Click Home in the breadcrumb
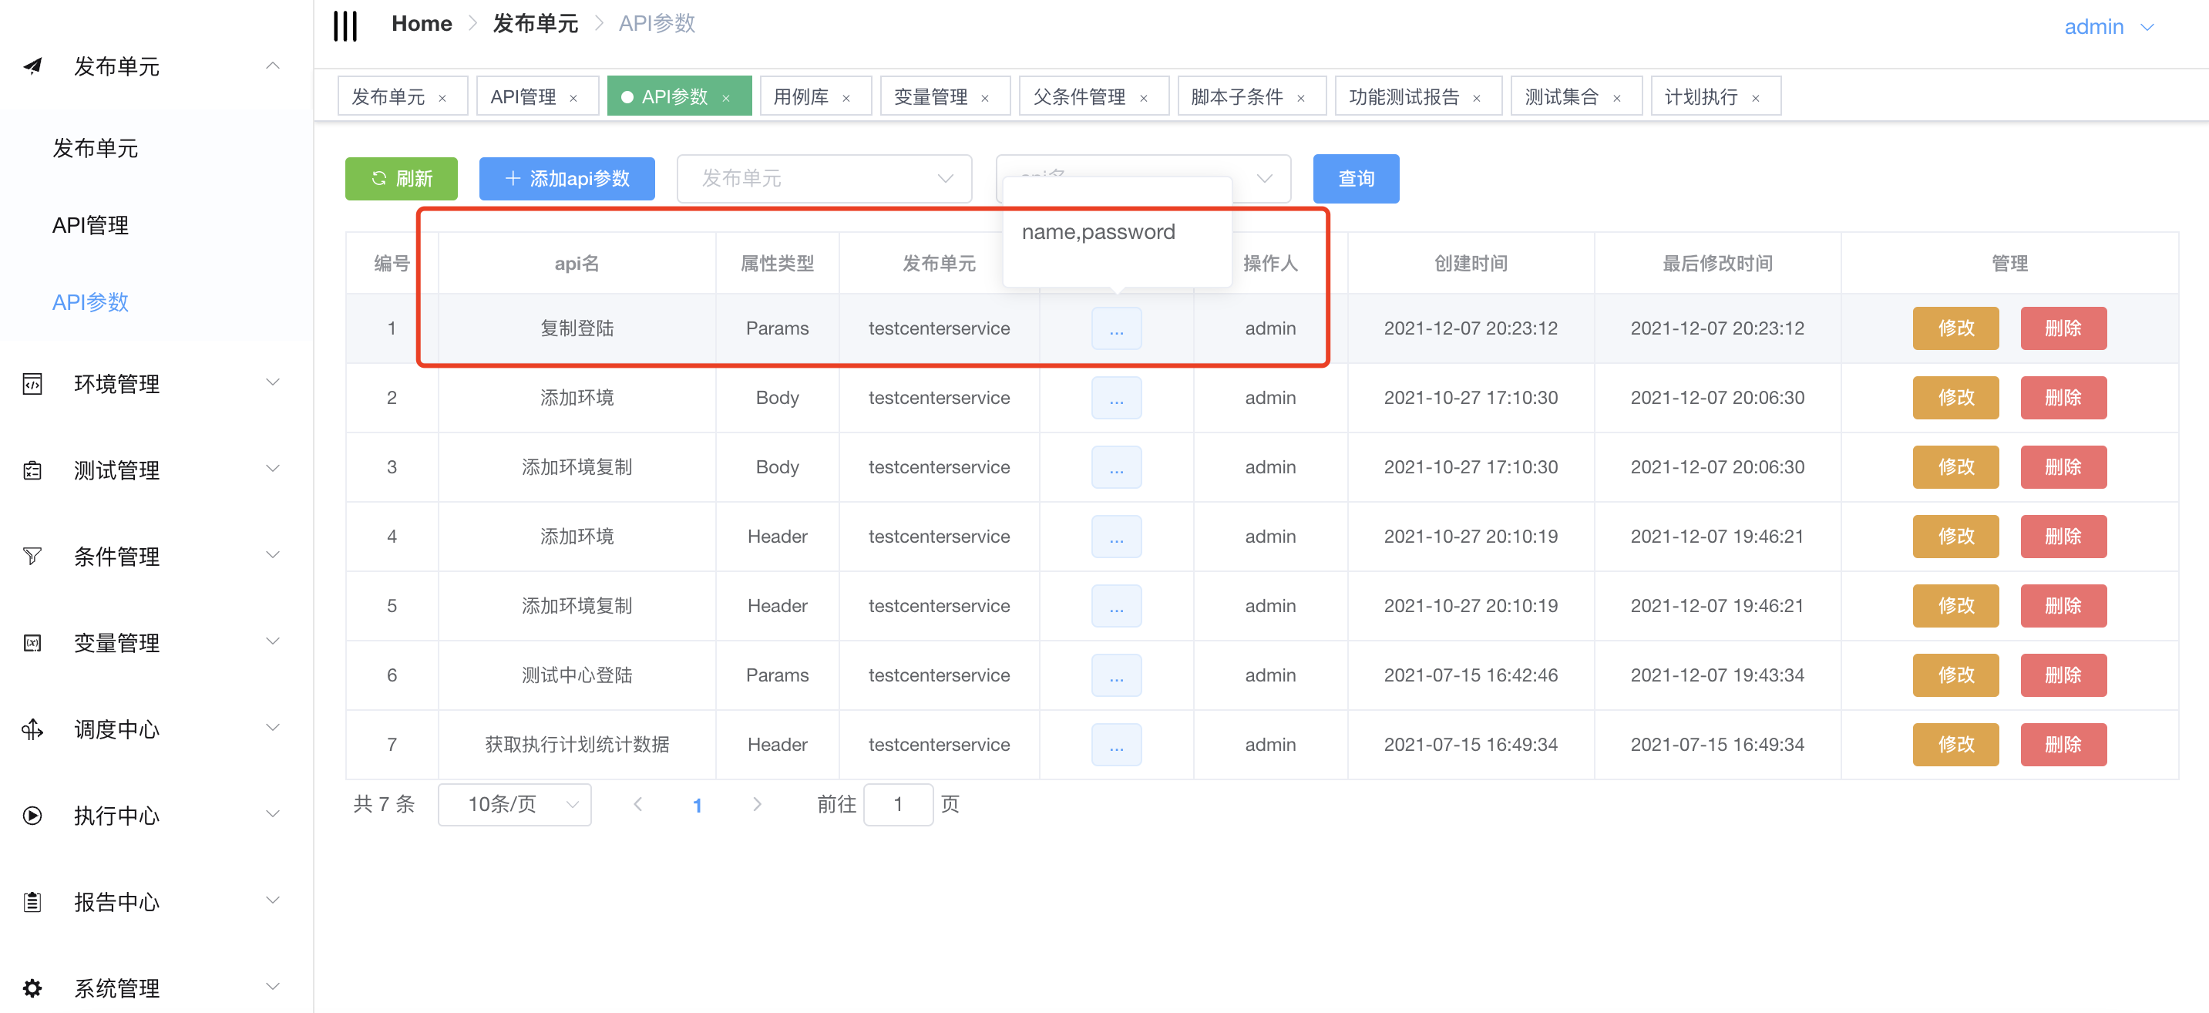 coord(422,24)
